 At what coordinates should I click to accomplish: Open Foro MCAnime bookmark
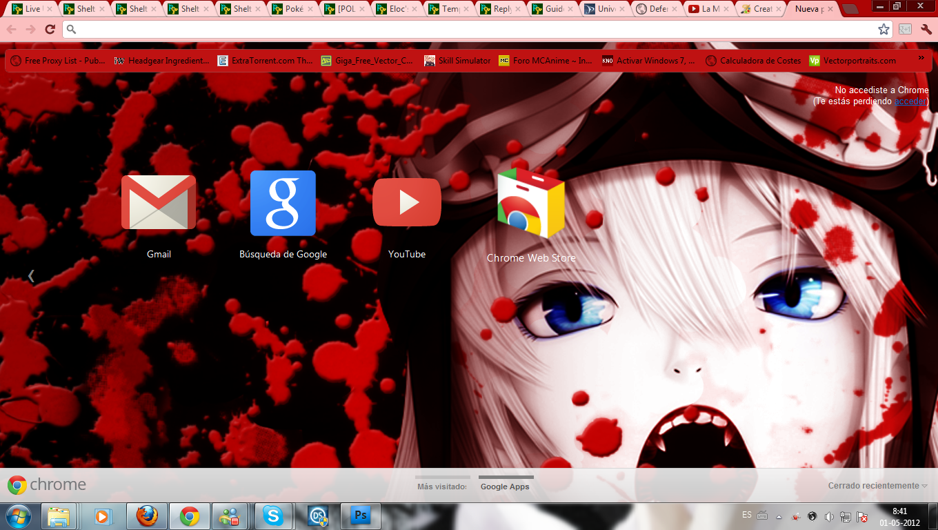point(546,61)
